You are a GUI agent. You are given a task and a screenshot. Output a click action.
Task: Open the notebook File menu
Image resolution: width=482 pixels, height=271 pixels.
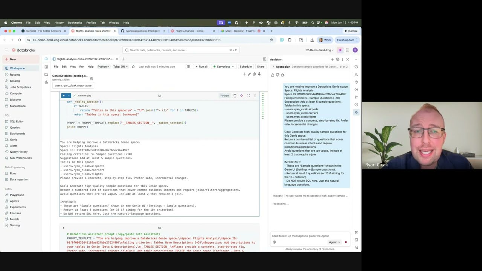[56, 67]
